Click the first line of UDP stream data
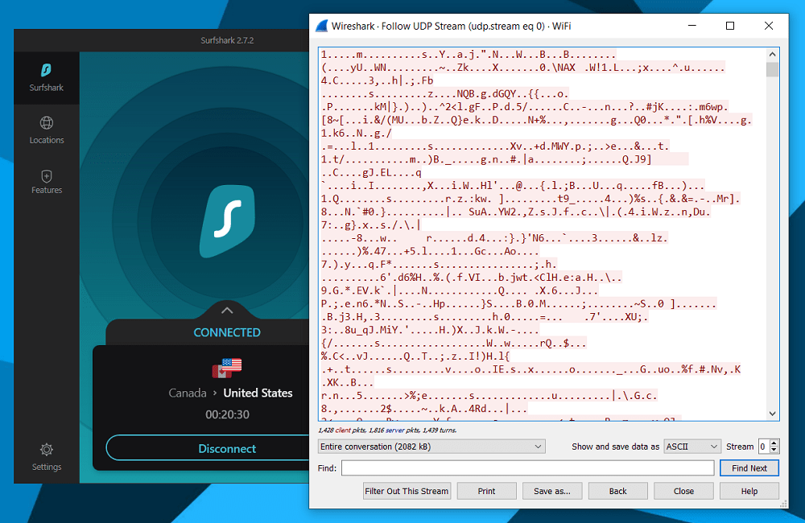Image resolution: width=805 pixels, height=523 pixels. tap(469, 55)
